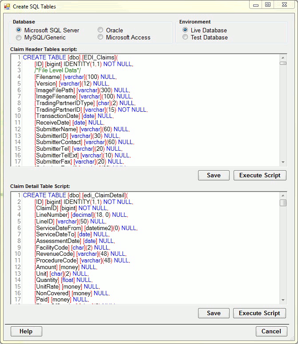Click the header script scrollbar up arrow
This screenshot has height=344, width=298.
(x=283, y=57)
